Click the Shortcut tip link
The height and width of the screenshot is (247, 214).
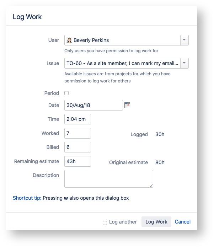point(27,198)
